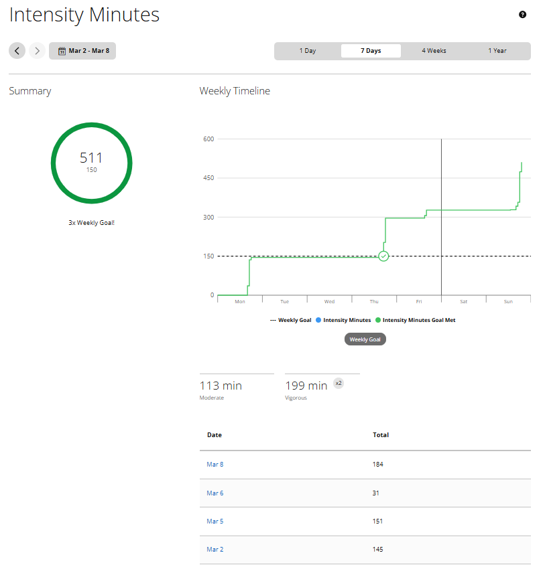The height and width of the screenshot is (569, 545).
Task: Go to next week arrow
Action: tap(37, 51)
